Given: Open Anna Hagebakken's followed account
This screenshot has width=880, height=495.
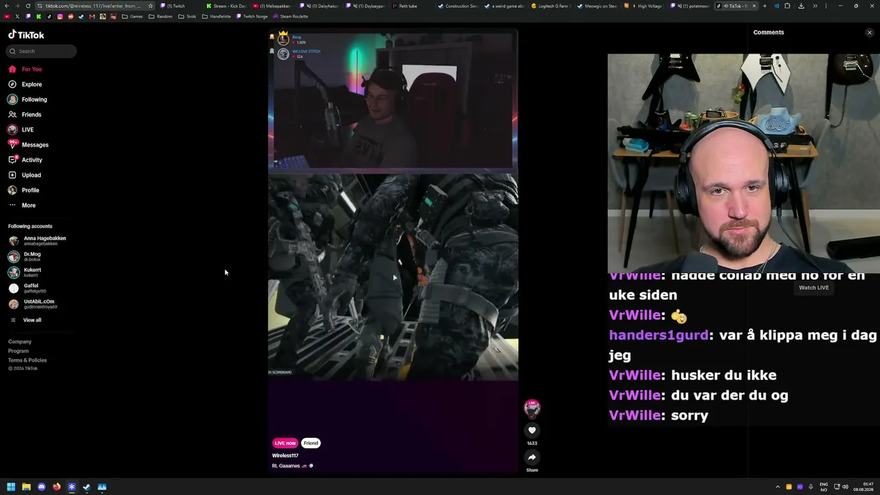Looking at the screenshot, I should (38, 241).
